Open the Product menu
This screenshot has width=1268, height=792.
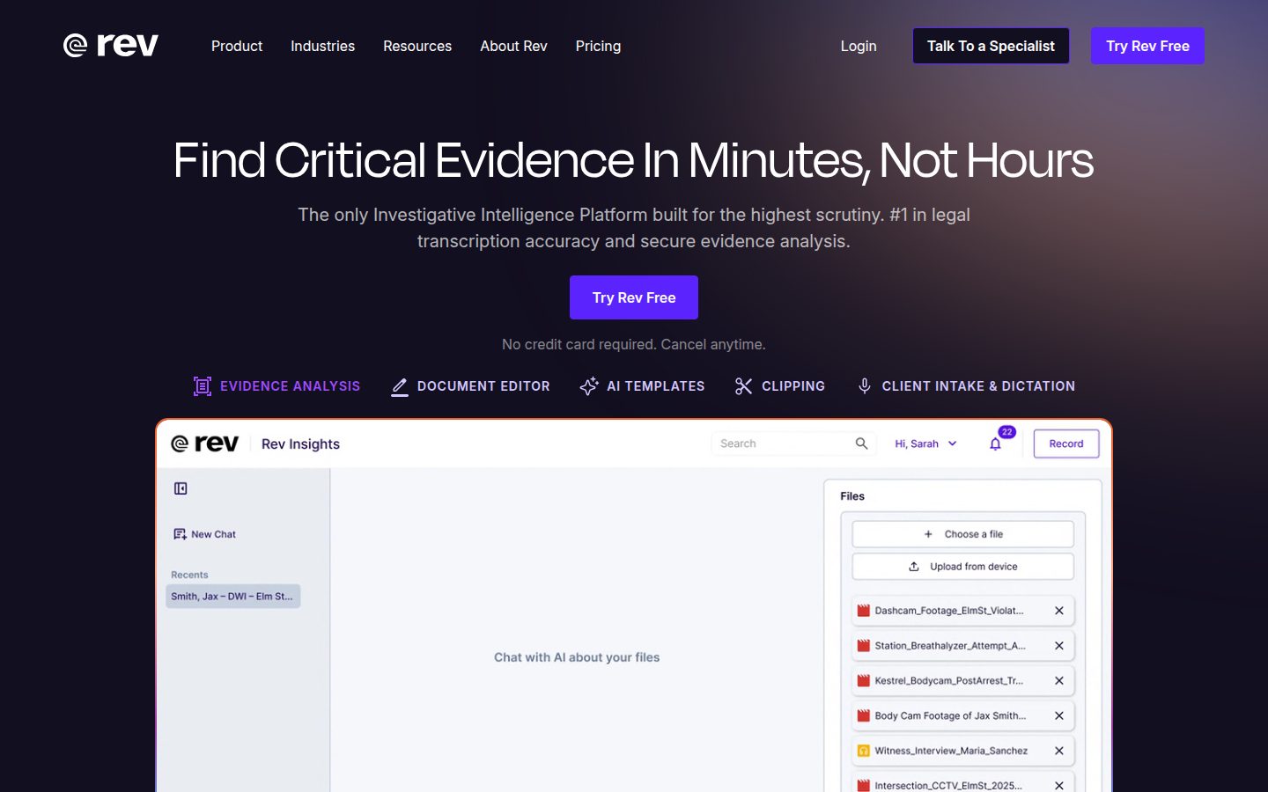(x=237, y=46)
